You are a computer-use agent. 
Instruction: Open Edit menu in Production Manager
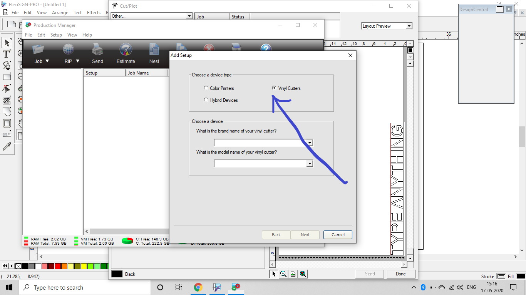[x=41, y=35]
